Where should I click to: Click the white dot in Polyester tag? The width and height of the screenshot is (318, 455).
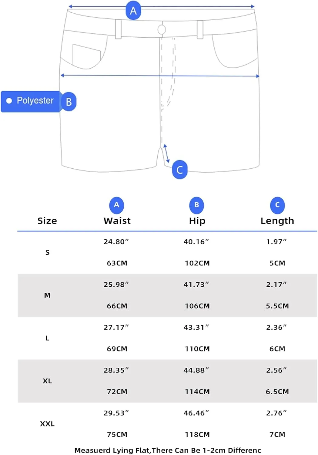[9, 101]
